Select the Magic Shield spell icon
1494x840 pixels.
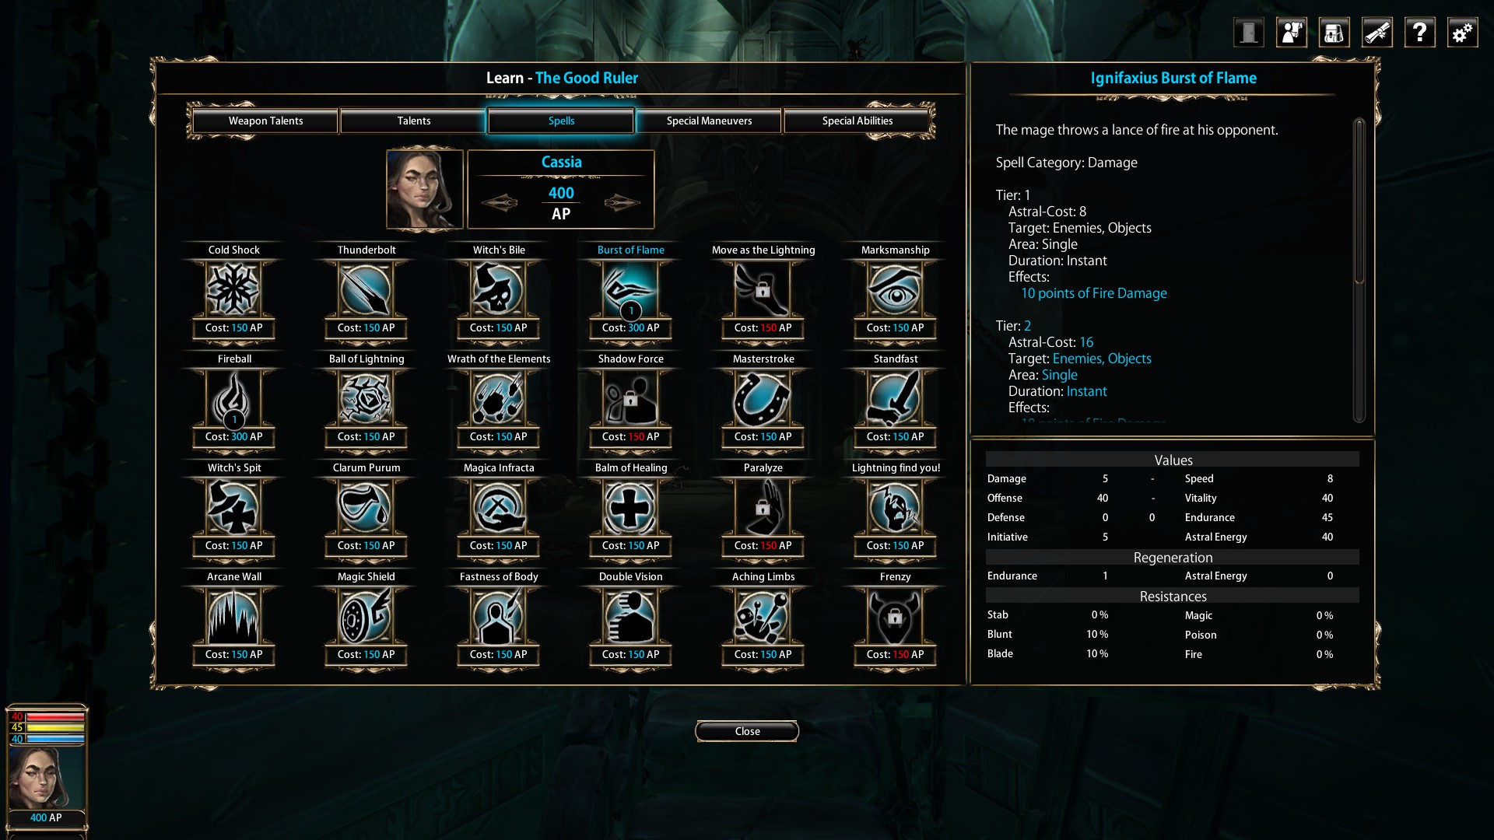coord(366,617)
